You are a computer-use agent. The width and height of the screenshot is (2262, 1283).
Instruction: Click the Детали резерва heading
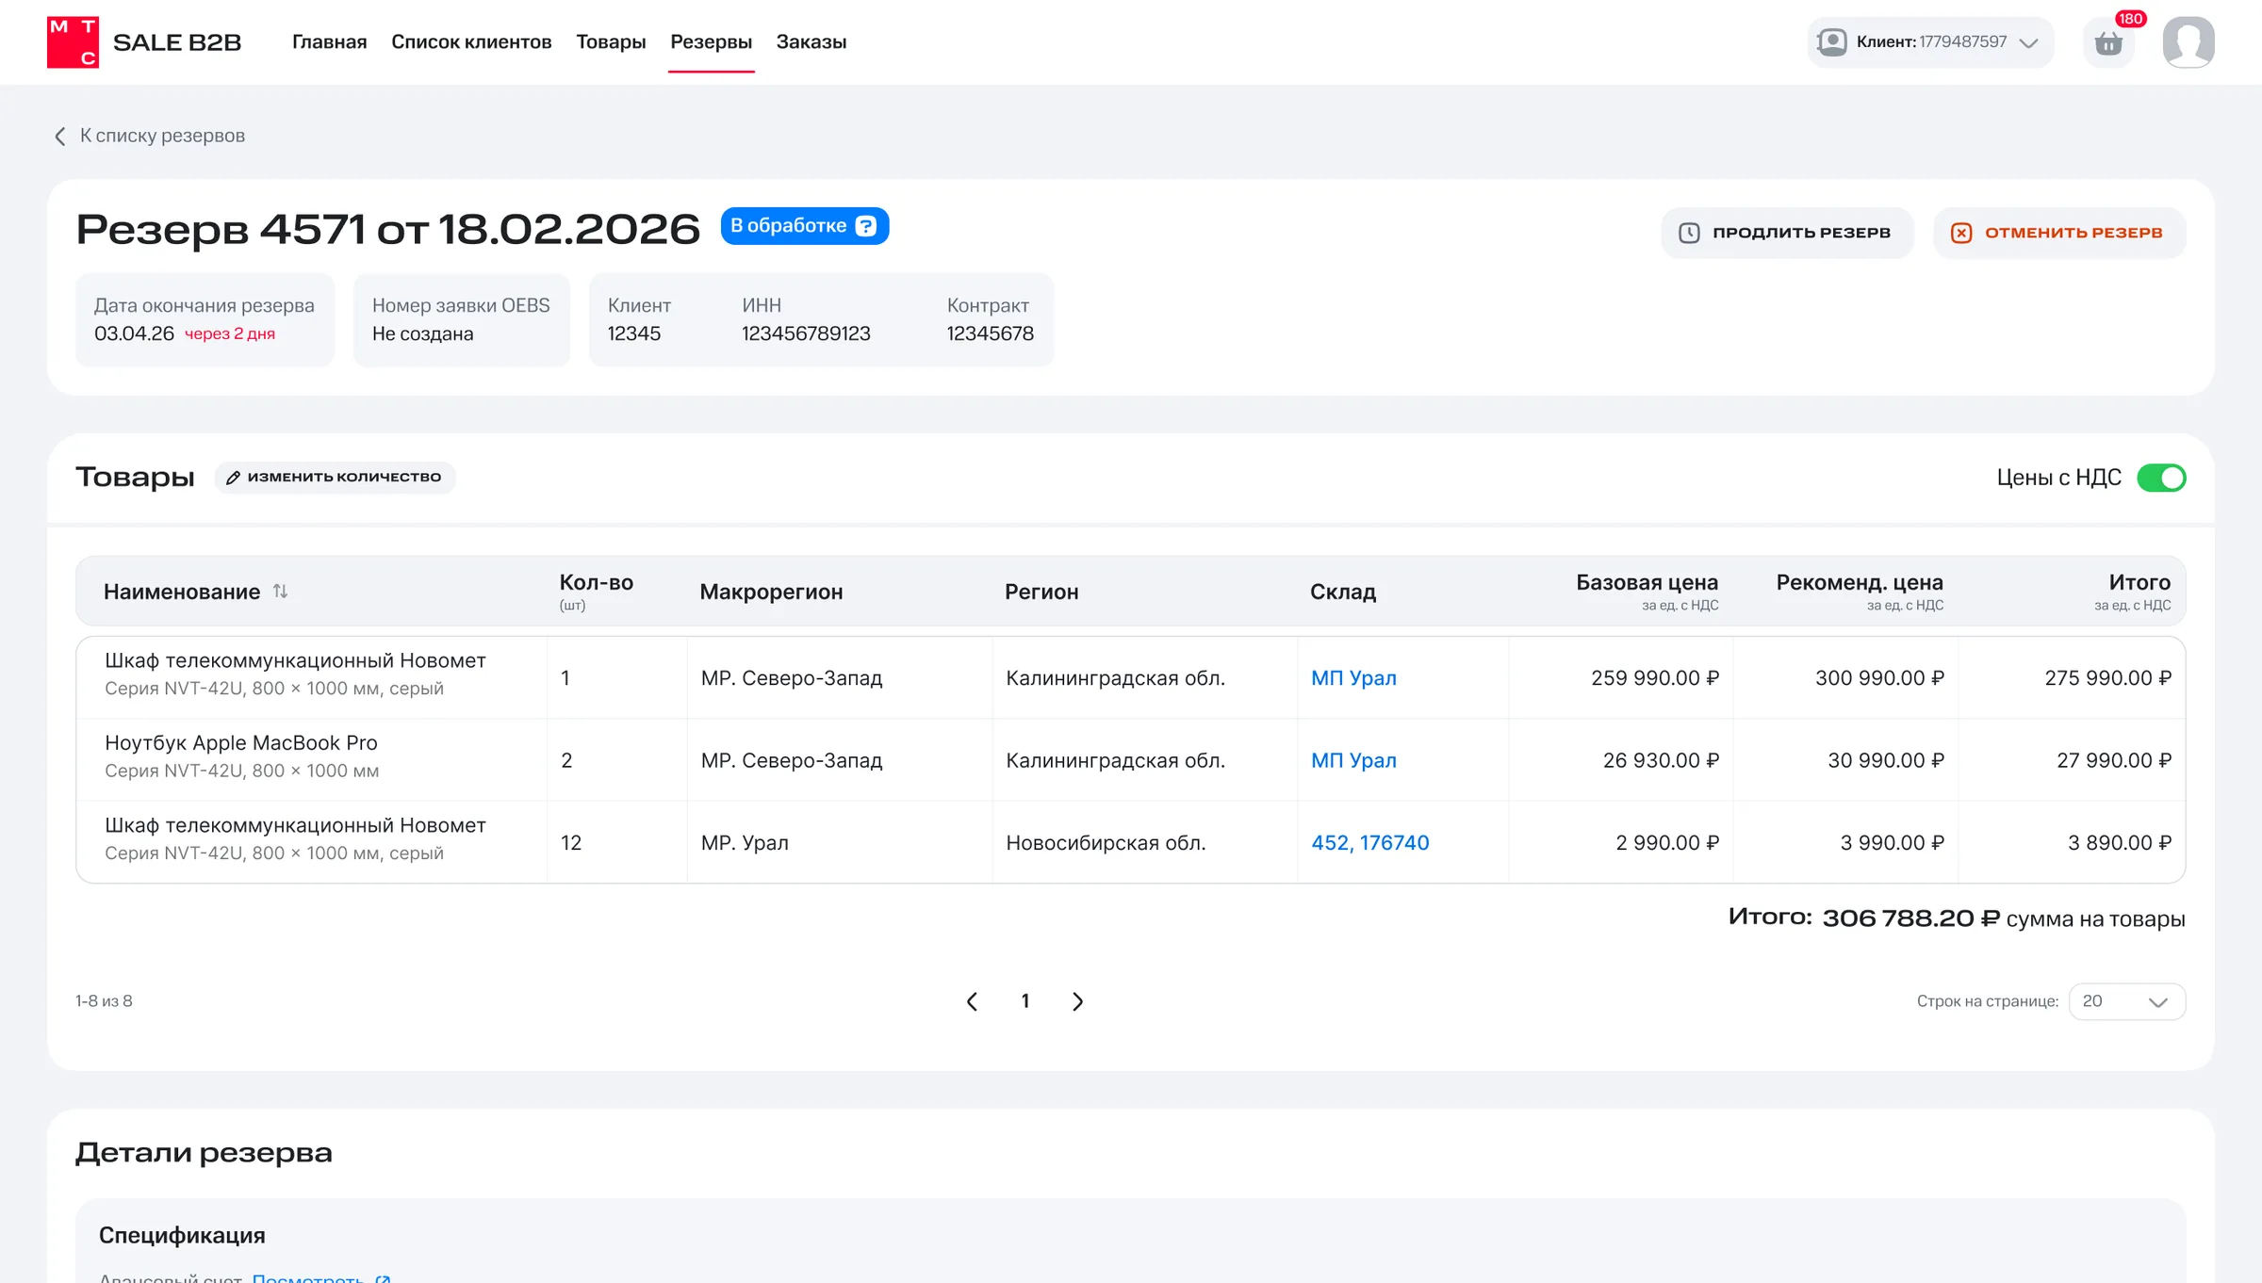coord(204,1153)
